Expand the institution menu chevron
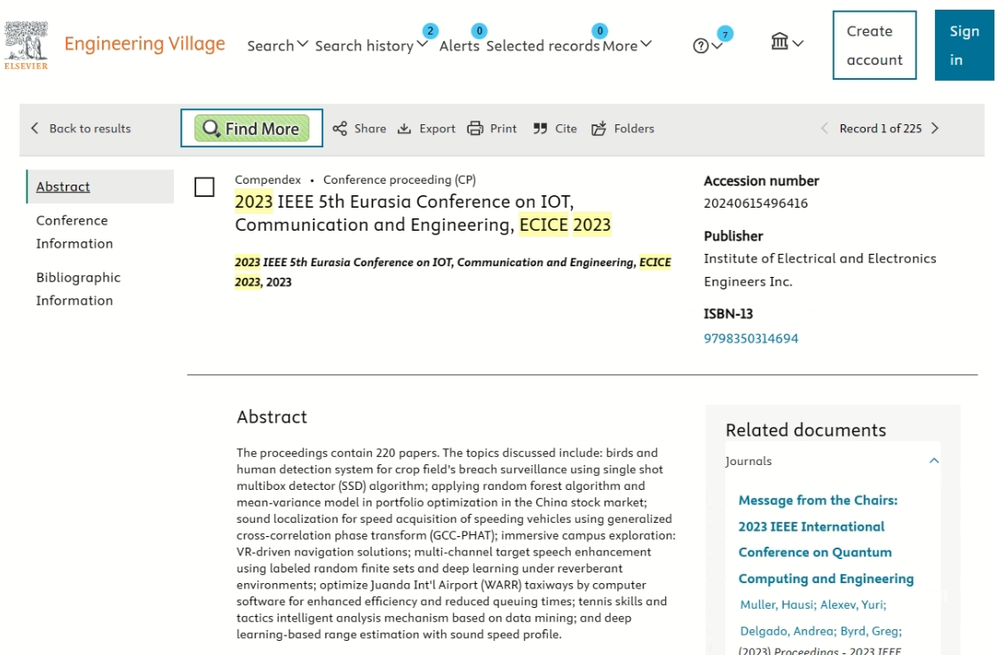998x655 pixels. [798, 43]
